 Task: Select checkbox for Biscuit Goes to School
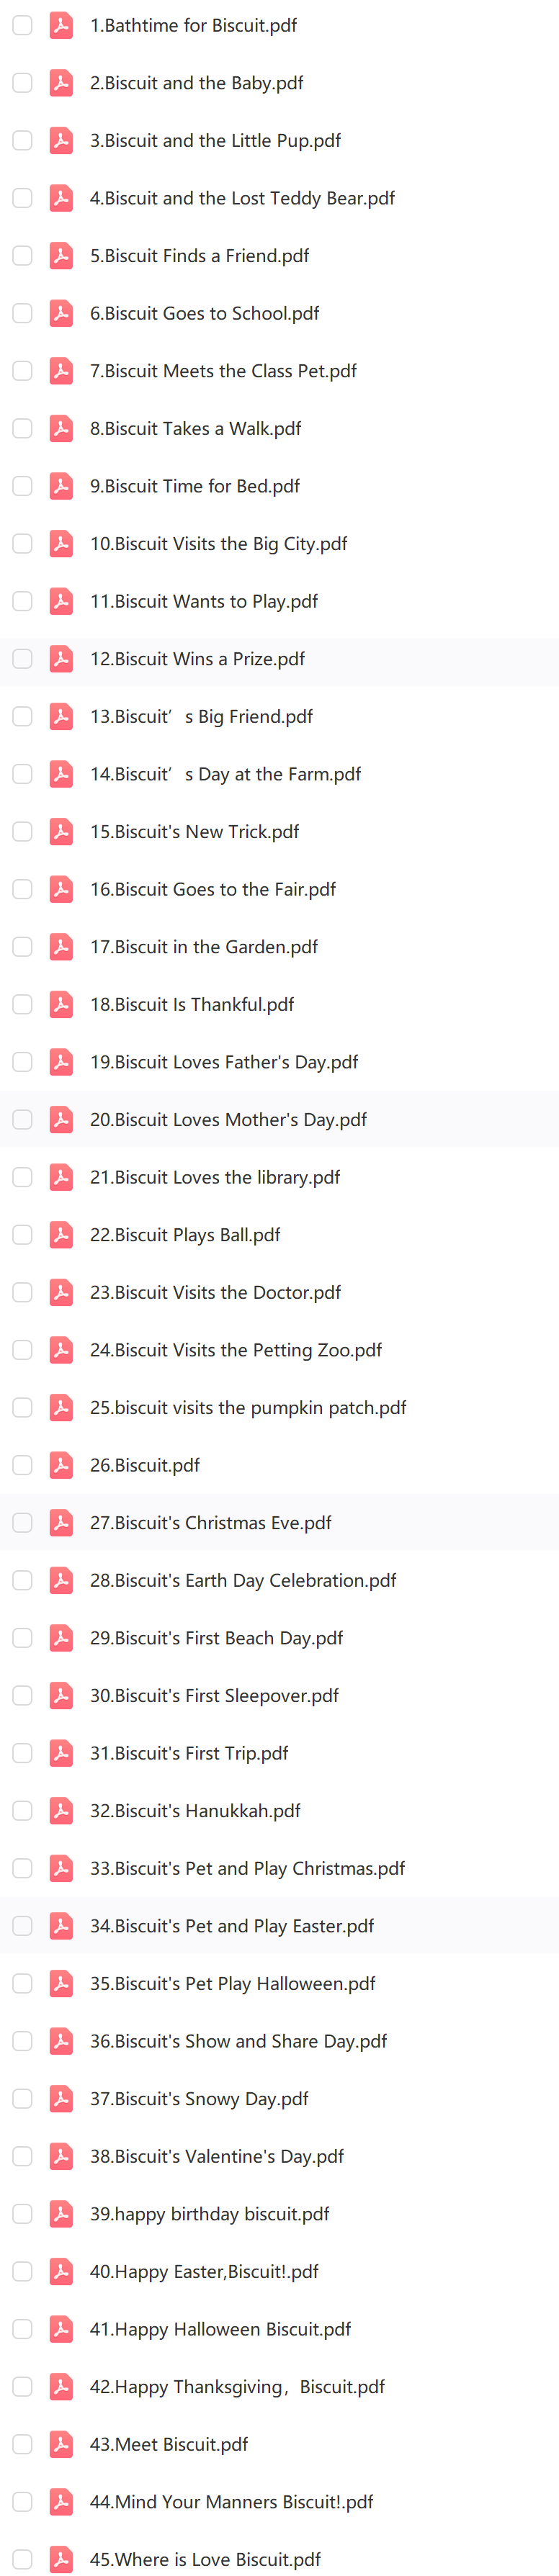(22, 313)
